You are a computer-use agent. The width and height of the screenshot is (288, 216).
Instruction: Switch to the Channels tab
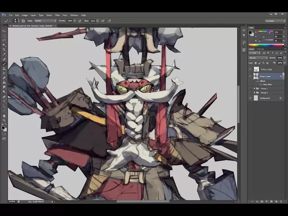pos(260,49)
